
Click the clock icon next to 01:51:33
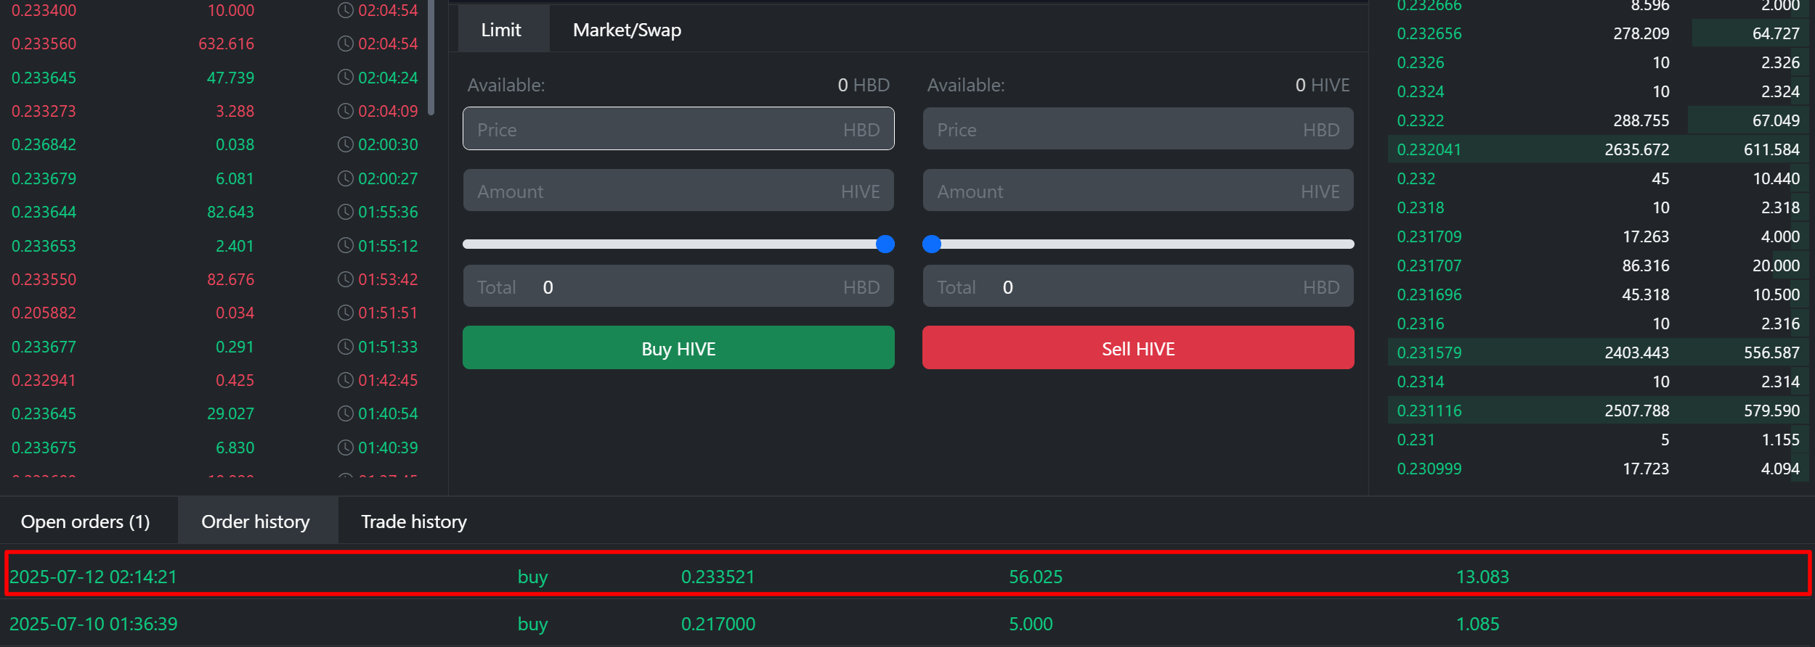346,346
